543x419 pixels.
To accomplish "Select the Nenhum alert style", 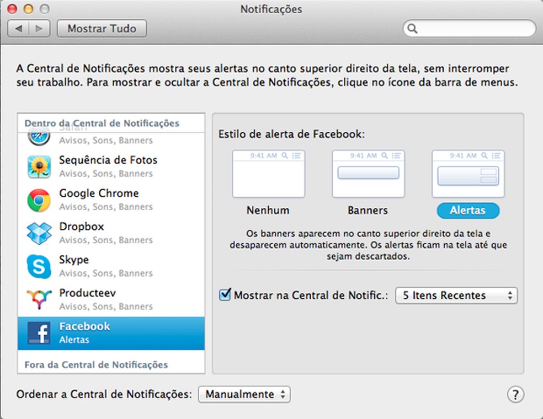I will click(x=268, y=173).
